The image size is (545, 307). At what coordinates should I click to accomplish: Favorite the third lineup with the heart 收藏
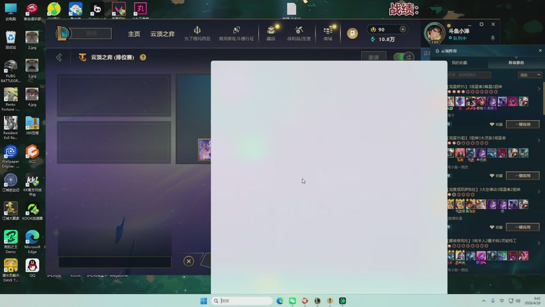(x=496, y=227)
